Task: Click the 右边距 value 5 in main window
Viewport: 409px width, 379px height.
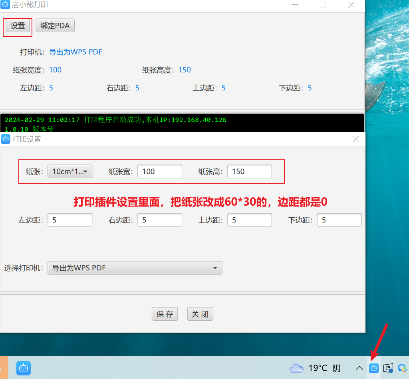Action: (x=137, y=88)
